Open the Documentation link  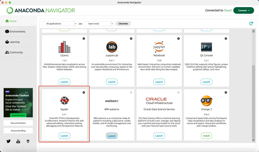point(18,123)
